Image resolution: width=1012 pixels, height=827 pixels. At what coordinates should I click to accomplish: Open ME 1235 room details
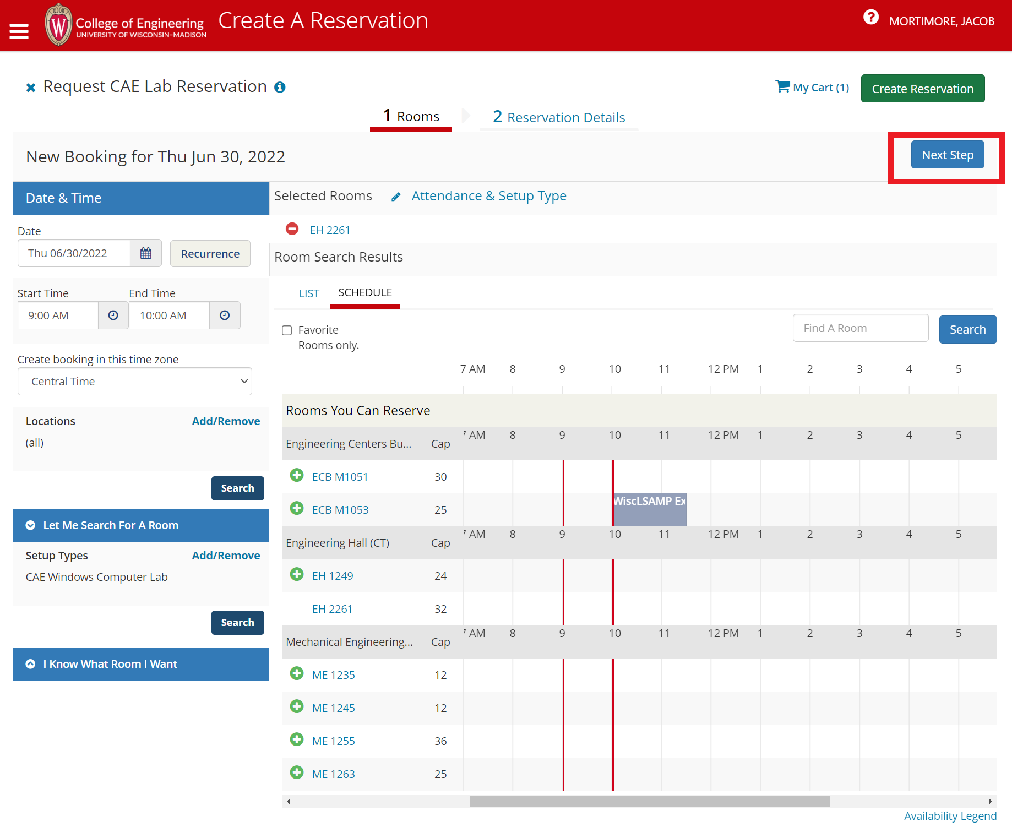coord(333,675)
